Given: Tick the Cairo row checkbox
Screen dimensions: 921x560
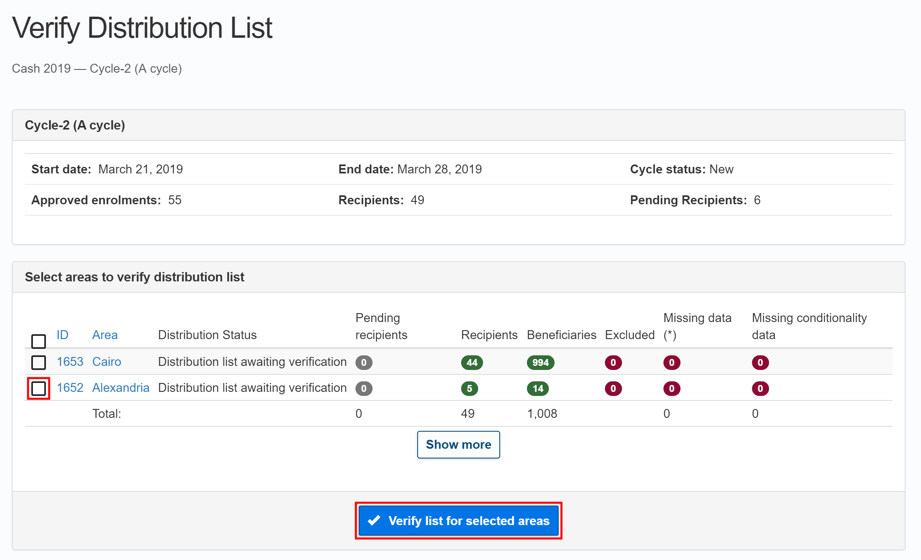Looking at the screenshot, I should pyautogui.click(x=39, y=362).
